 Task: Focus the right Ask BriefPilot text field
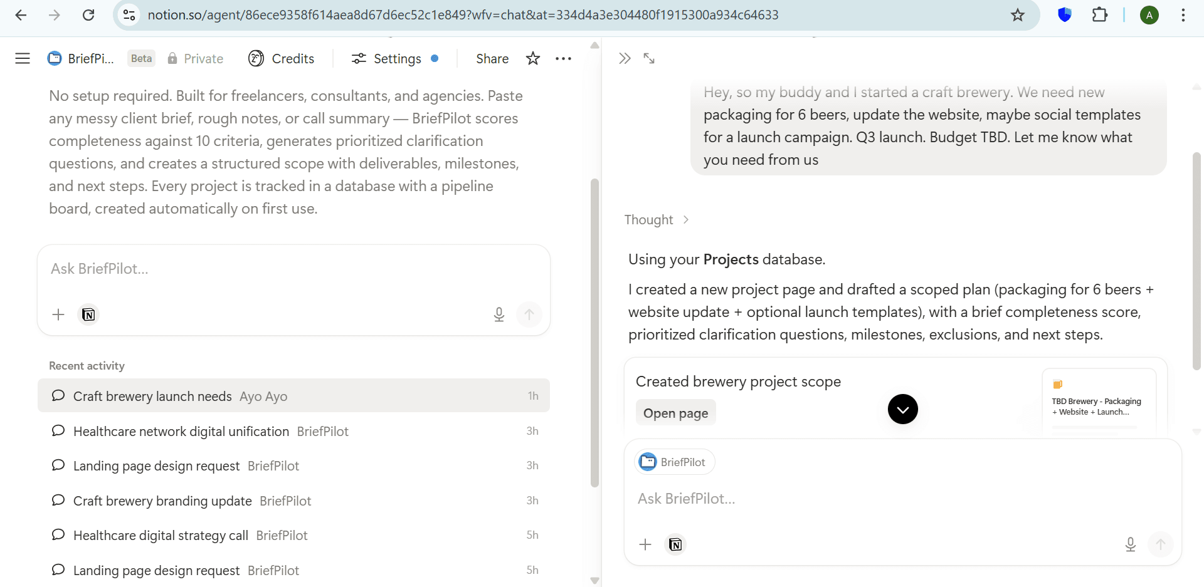[x=878, y=499]
